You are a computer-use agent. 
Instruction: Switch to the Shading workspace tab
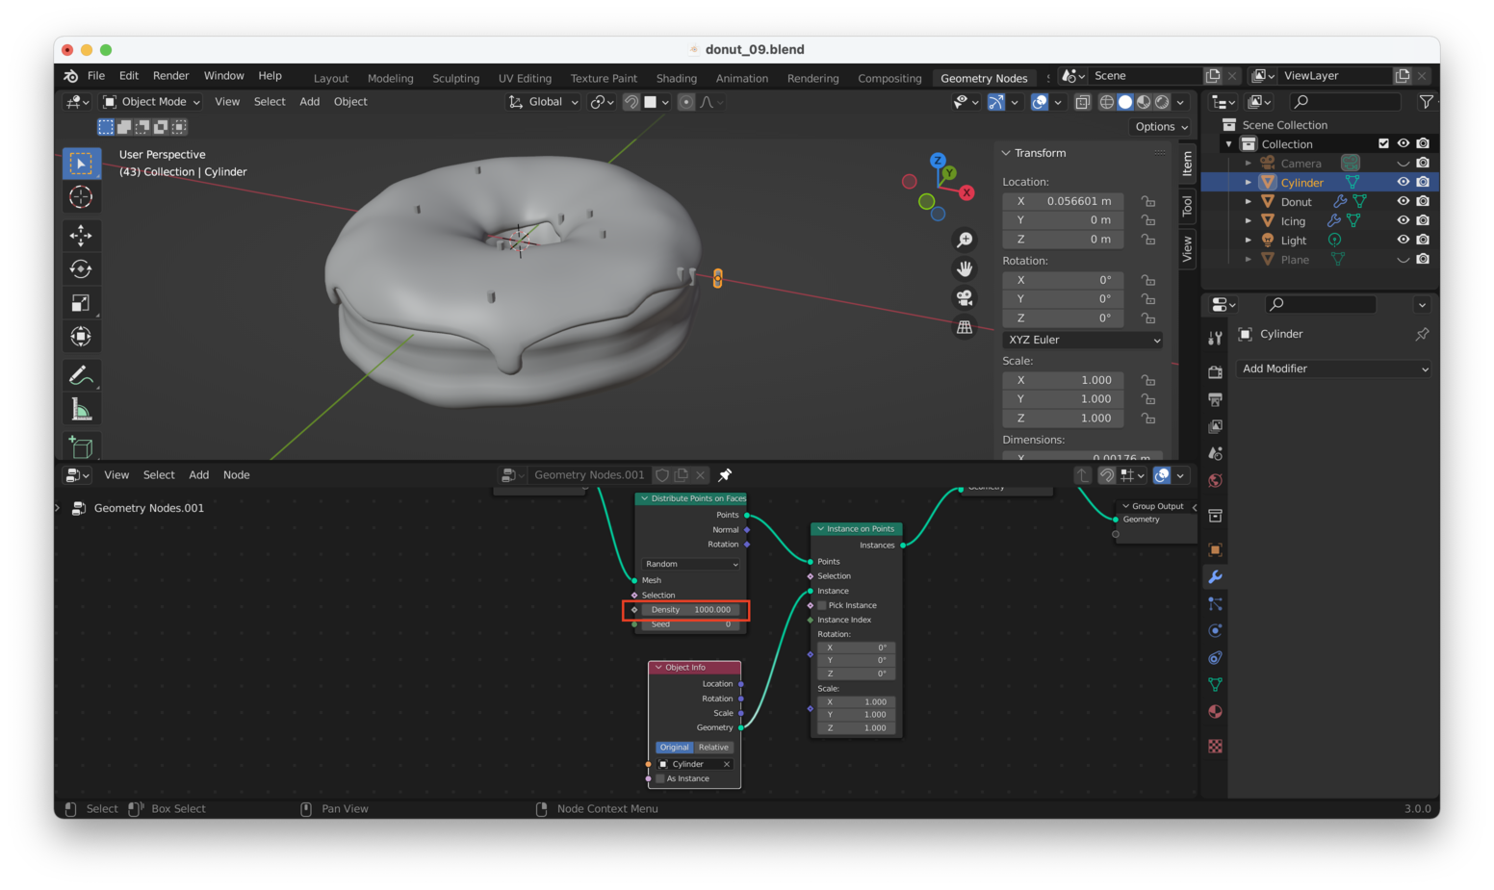coord(676,79)
